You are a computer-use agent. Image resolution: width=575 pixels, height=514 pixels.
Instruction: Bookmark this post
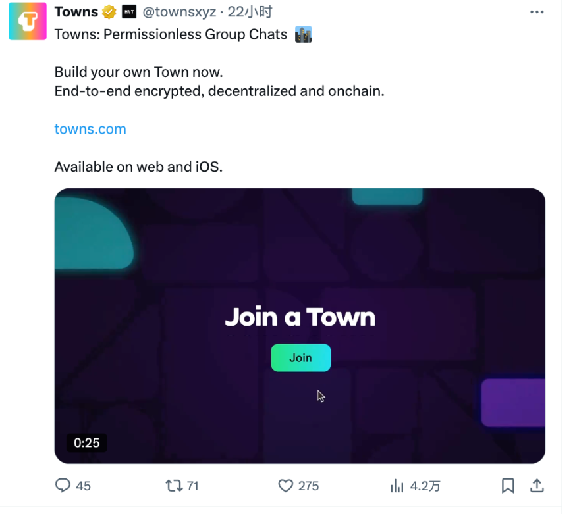tap(507, 486)
